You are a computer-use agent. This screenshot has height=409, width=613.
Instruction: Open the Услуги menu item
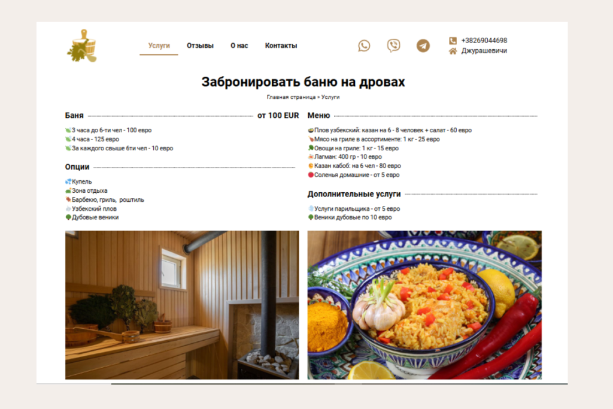tap(159, 46)
